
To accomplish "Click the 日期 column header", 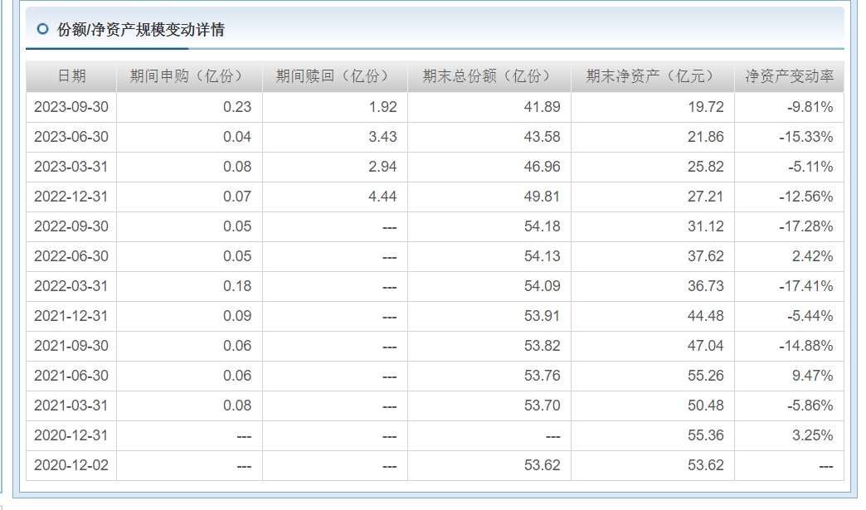I will coord(71,76).
